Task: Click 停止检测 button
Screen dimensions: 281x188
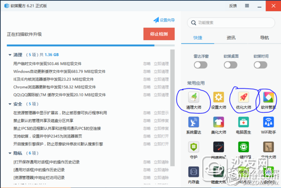Action: pos(159,34)
